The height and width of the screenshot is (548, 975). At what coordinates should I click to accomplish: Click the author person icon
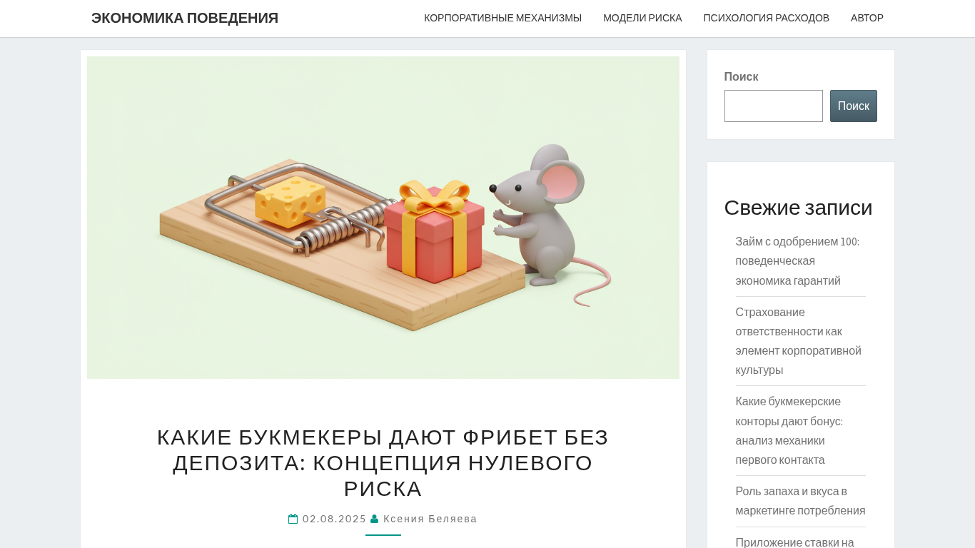click(374, 519)
